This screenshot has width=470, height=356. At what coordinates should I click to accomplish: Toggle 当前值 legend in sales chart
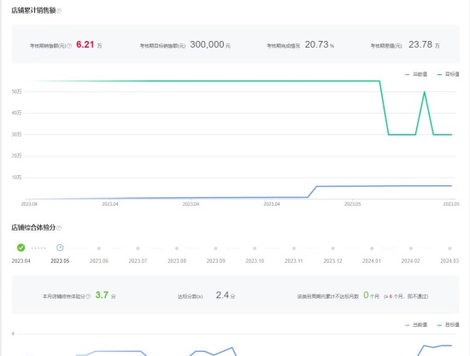pyautogui.click(x=416, y=74)
